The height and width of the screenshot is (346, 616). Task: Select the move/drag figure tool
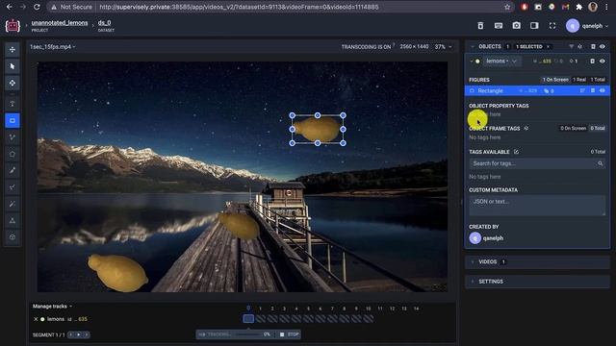(13, 84)
